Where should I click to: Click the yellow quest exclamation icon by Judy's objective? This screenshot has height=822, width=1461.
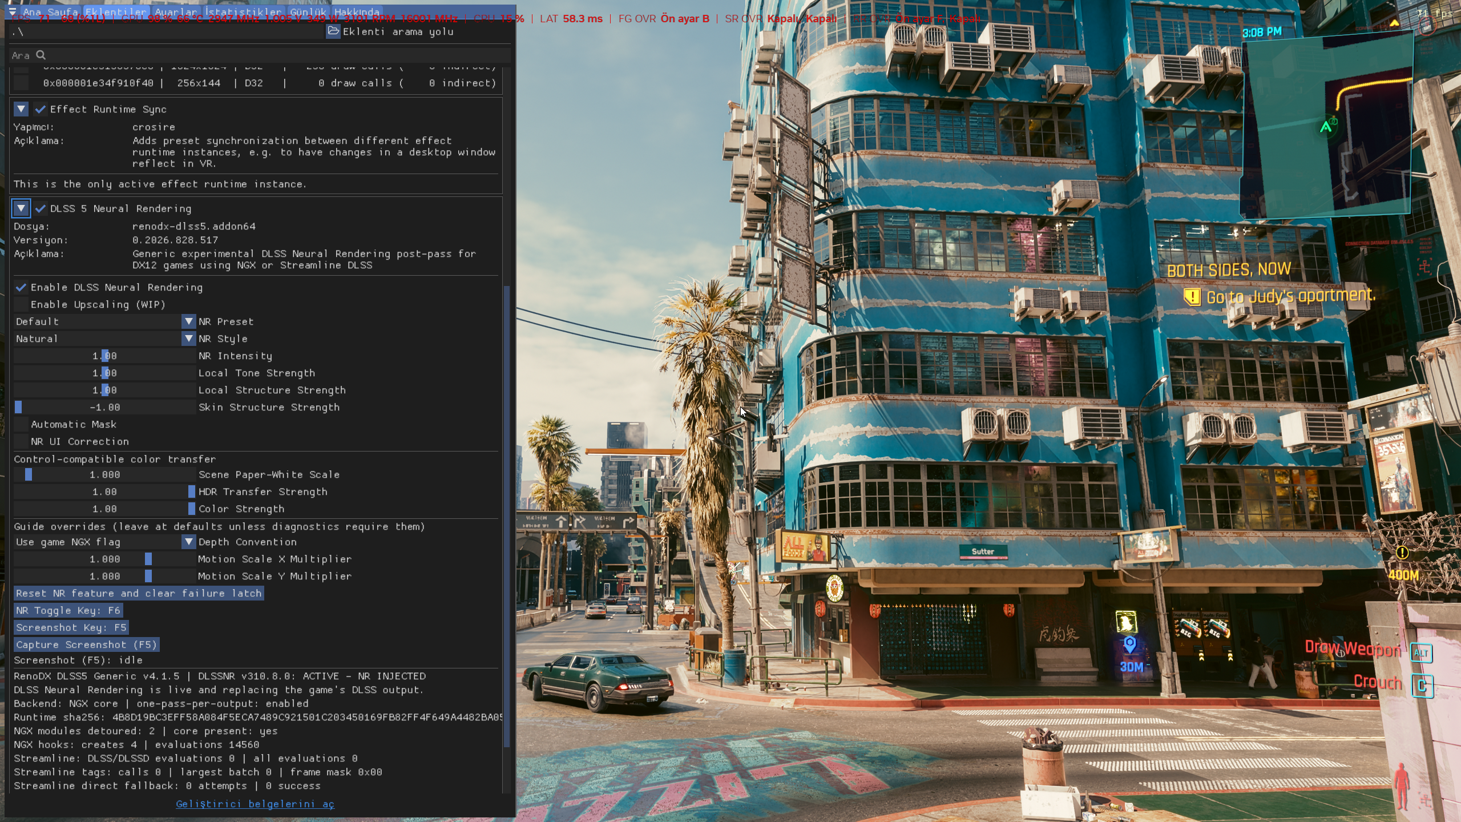1192,297
